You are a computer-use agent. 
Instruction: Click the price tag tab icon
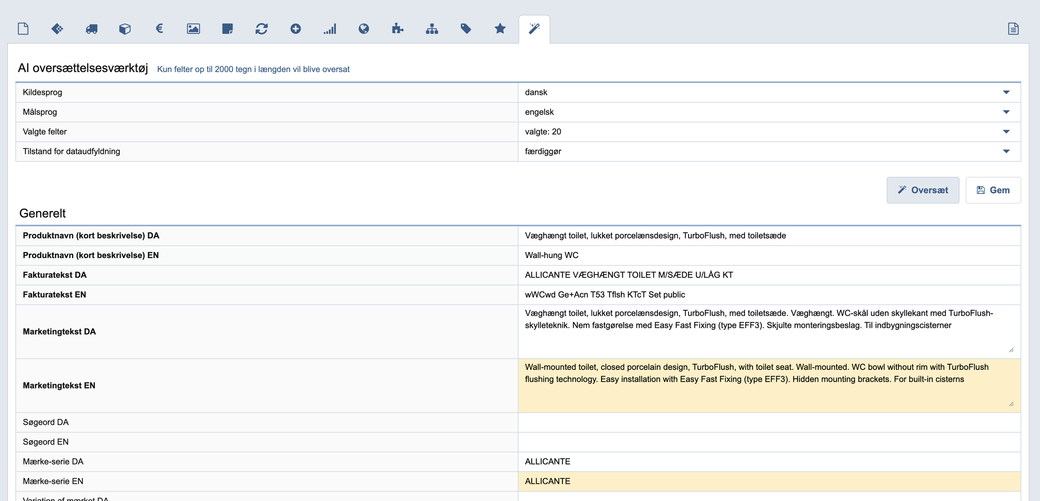(x=466, y=29)
